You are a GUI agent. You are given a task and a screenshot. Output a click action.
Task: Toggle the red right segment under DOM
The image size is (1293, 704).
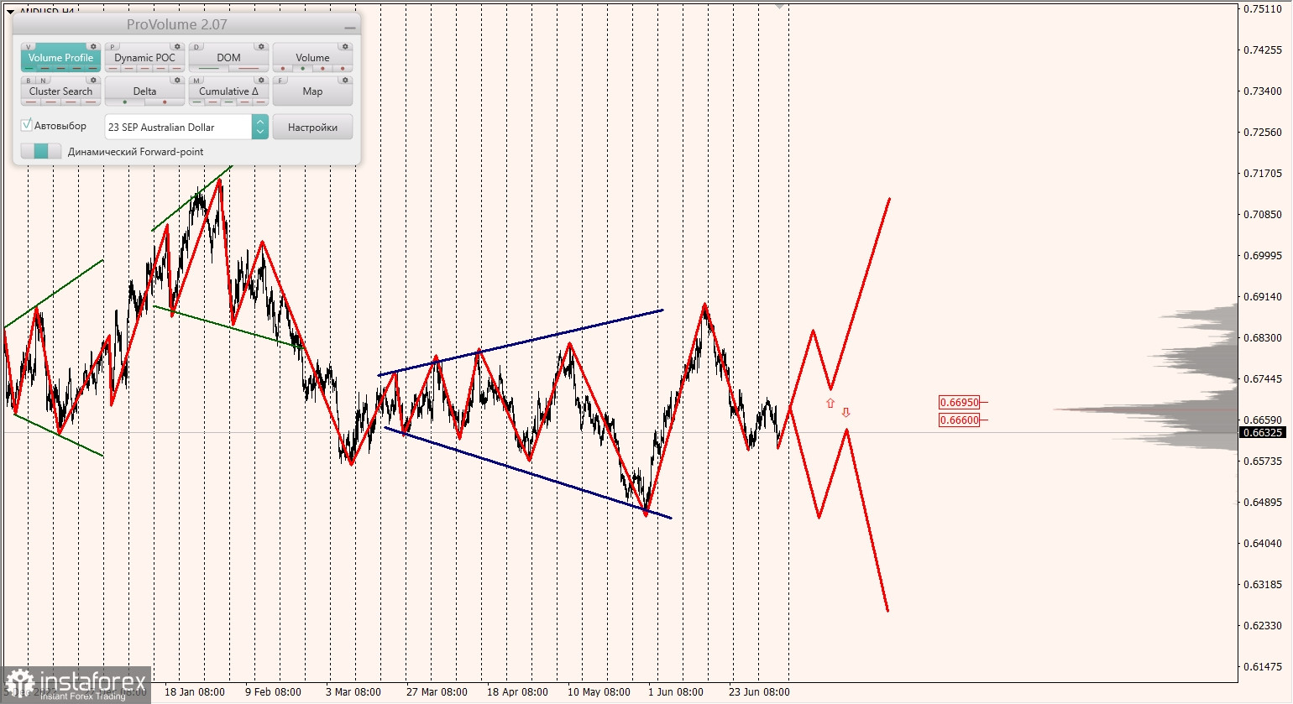click(249, 68)
